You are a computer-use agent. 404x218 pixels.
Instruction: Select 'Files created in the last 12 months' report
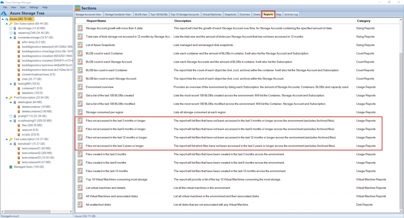point(107,171)
